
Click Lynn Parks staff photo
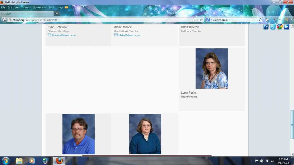(212, 68)
